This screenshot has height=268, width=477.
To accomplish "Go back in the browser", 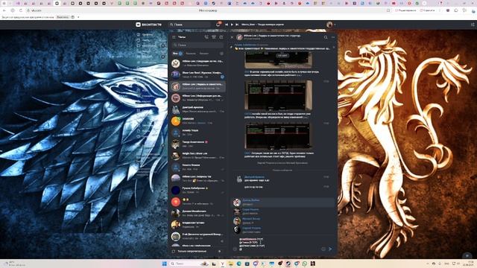I will point(4,10).
